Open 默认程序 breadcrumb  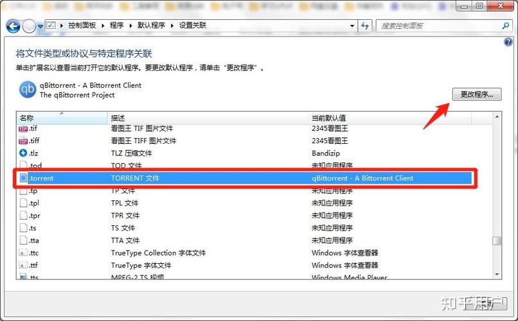(151, 26)
